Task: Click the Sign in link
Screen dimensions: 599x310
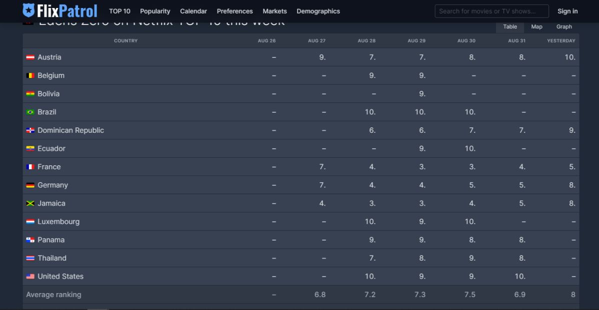Action: pos(567,11)
